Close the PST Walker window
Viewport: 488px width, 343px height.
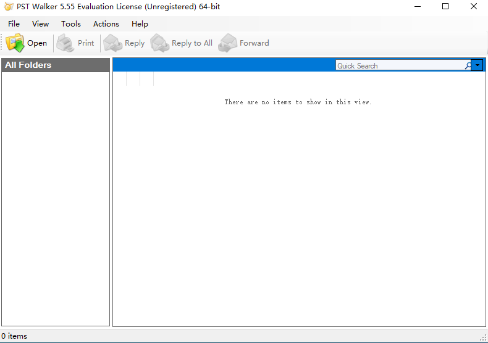[474, 7]
